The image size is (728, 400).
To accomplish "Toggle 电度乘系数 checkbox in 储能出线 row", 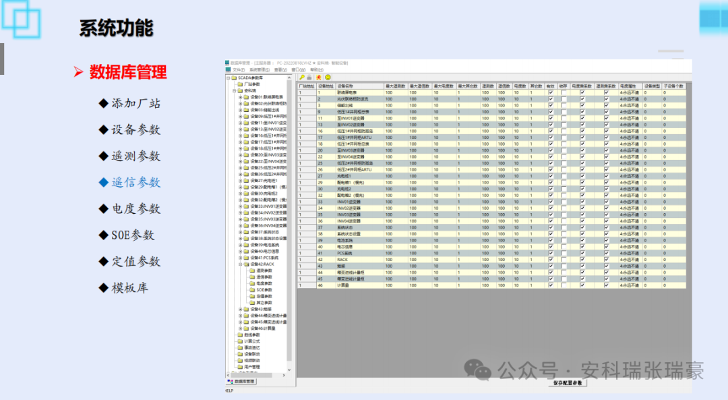I will (x=582, y=105).
